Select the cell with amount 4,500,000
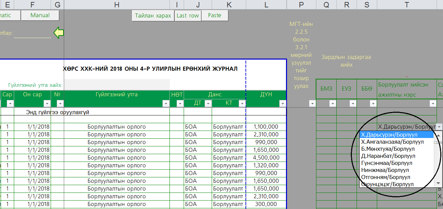 tap(266, 158)
